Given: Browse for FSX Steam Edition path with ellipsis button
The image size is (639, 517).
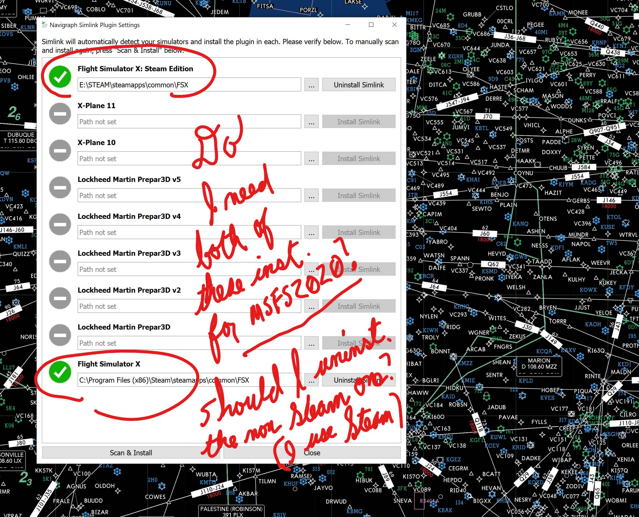Looking at the screenshot, I should click(311, 85).
